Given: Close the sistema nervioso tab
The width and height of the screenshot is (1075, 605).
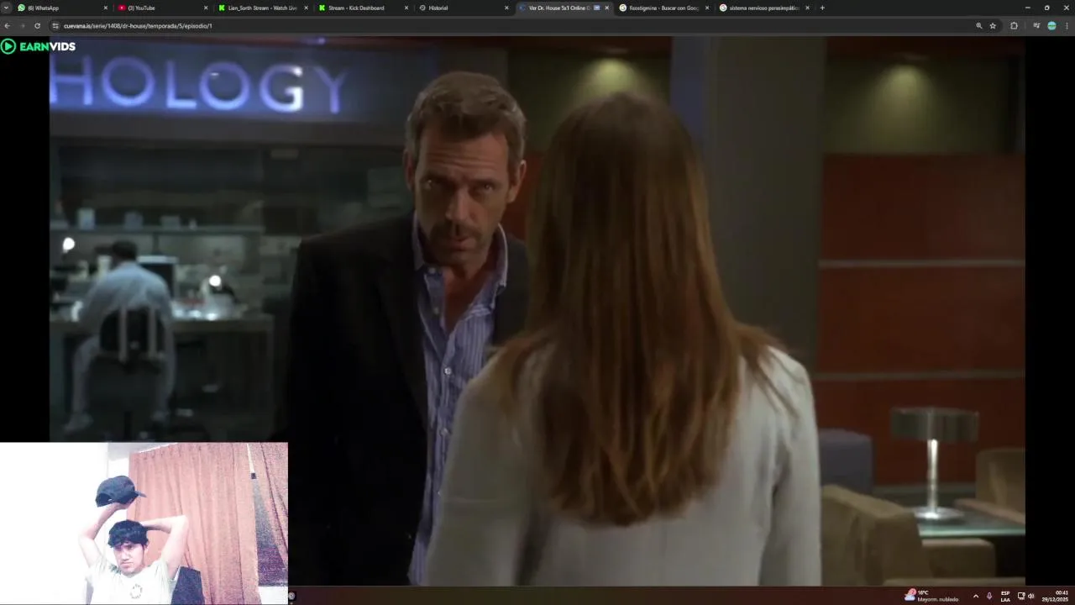Looking at the screenshot, I should pos(807,8).
